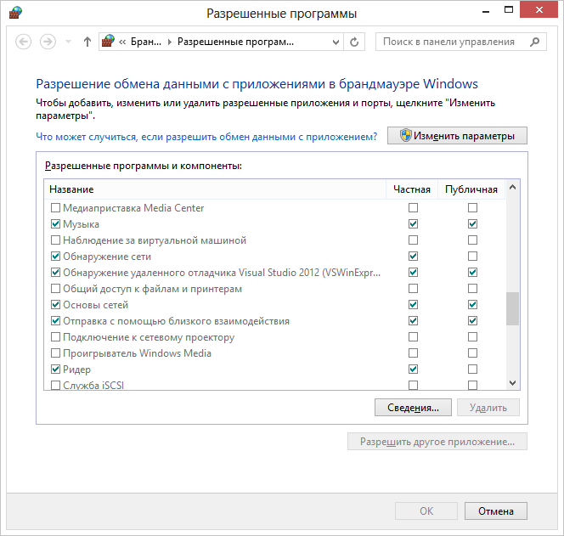Open recent locations dropdown arrow
The height and width of the screenshot is (536, 564).
[x=68, y=42]
